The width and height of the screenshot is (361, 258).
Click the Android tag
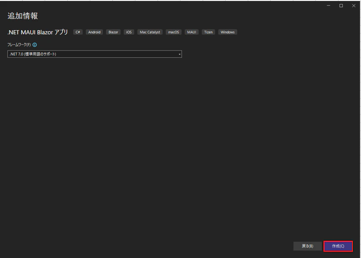(94, 32)
